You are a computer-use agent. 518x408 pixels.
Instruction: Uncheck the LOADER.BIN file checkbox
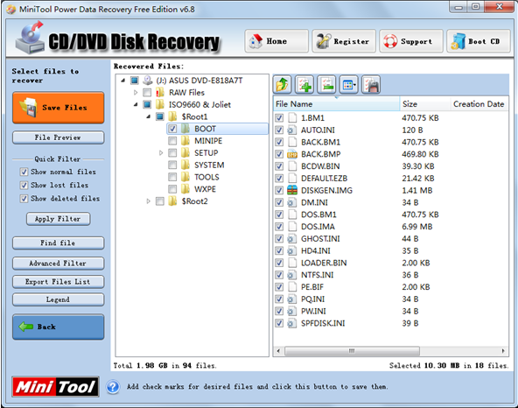point(279,263)
